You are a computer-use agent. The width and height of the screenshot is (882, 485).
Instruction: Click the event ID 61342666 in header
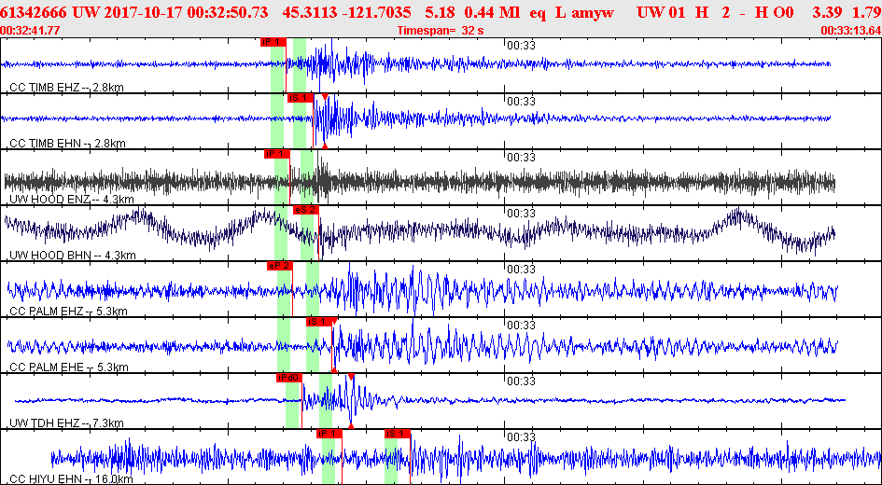pyautogui.click(x=35, y=12)
